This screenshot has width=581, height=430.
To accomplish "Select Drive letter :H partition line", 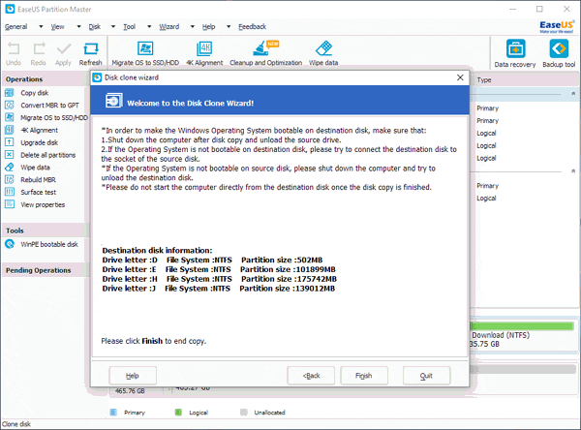I will point(220,279).
